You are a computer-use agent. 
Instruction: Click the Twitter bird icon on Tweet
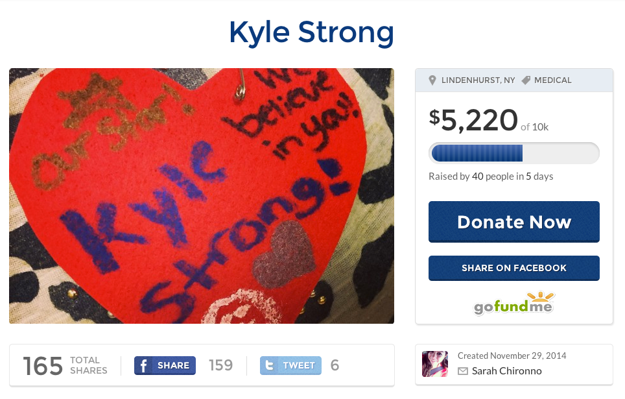point(270,365)
